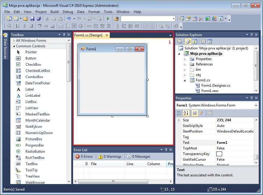Screen dimensions: 263x195
Task: Click the View Code icon in Solution Explorer
Action: click(203, 41)
